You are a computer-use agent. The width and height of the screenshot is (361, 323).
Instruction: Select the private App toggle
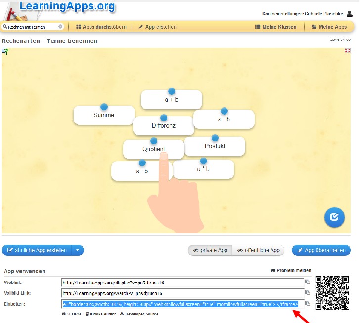click(x=210, y=250)
